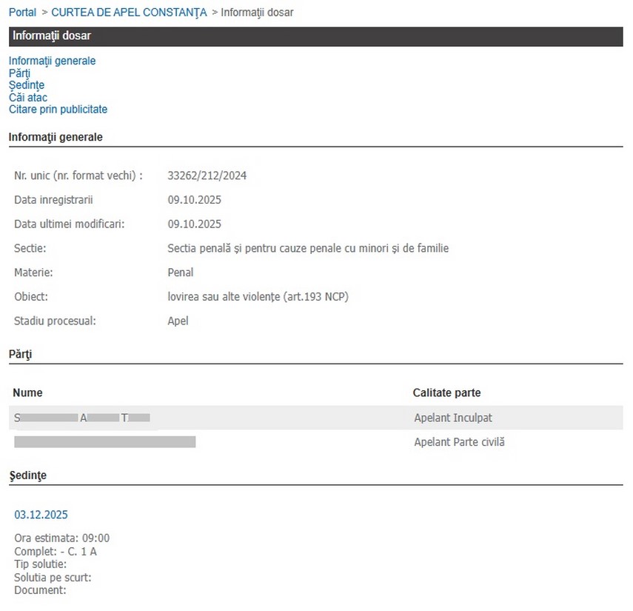The width and height of the screenshot is (633, 611).
Task: Click the Stadiu procesual value Apel
Action: [x=178, y=321]
